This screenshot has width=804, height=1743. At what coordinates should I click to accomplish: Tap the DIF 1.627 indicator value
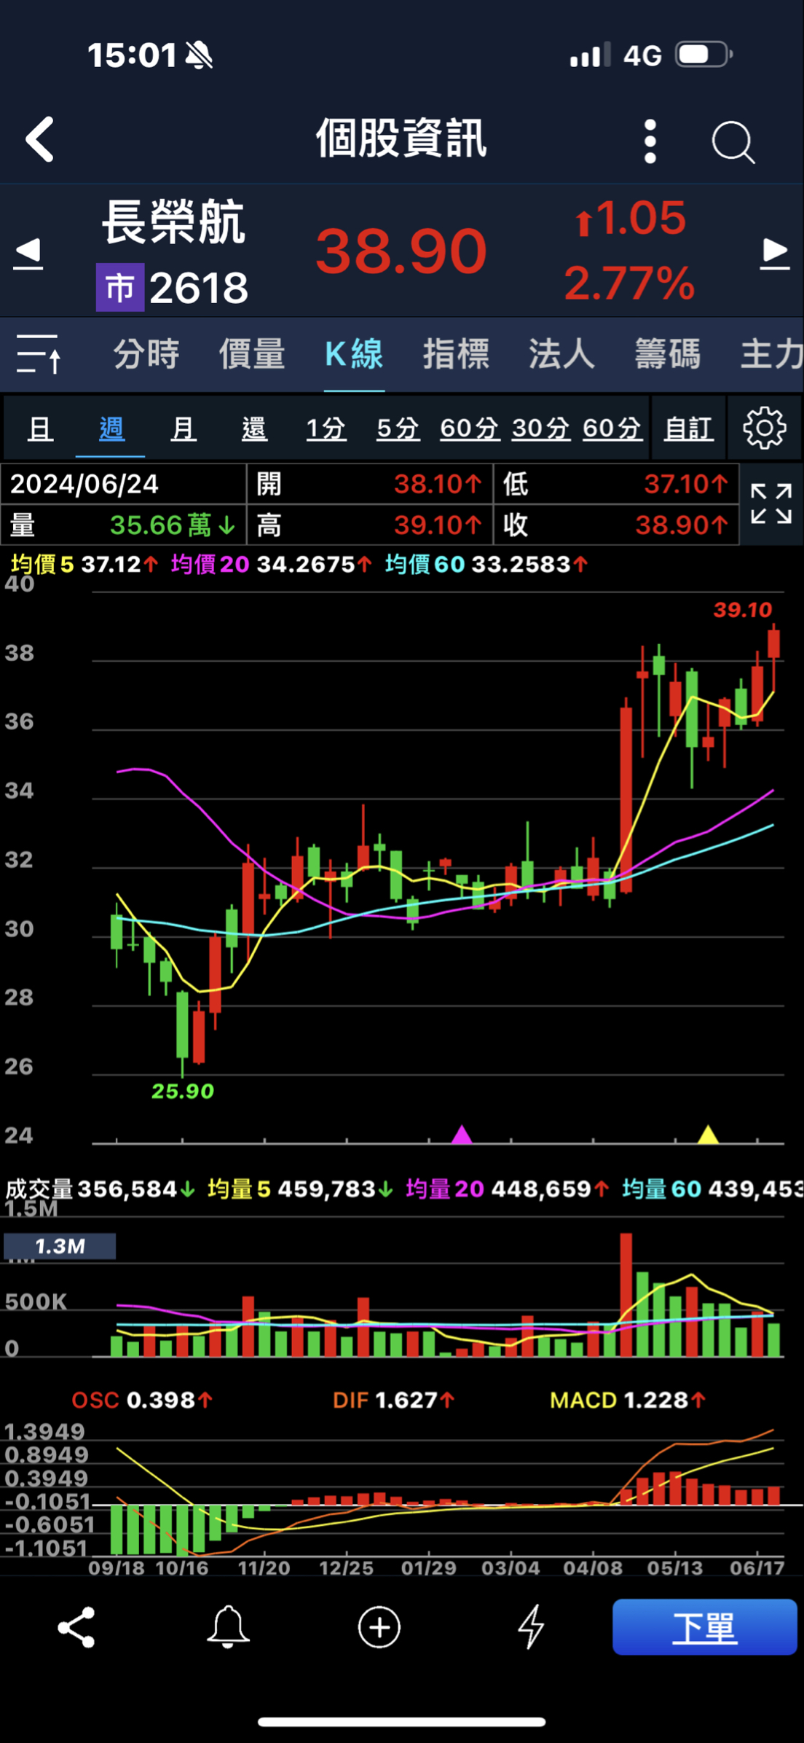pyautogui.click(x=393, y=1400)
